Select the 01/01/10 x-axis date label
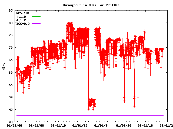The height and width of the screenshot is (129, 173). [58, 125]
